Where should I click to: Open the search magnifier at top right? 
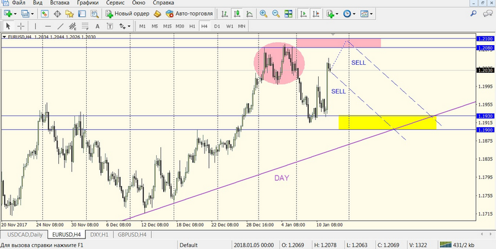point(474,14)
